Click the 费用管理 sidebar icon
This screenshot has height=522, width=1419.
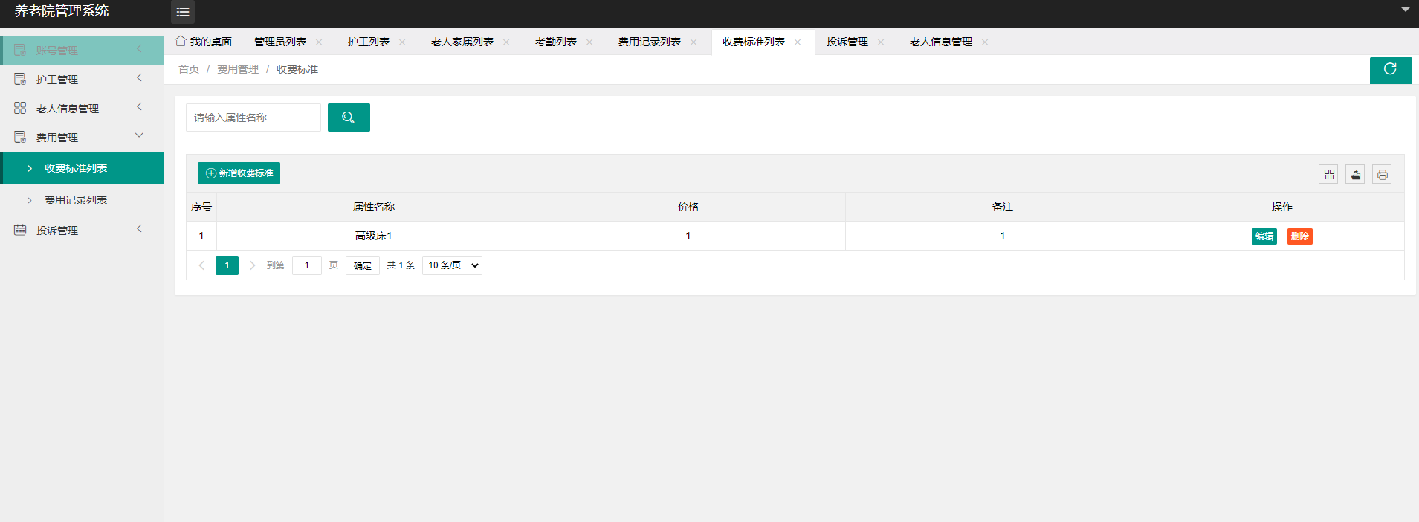pos(20,137)
